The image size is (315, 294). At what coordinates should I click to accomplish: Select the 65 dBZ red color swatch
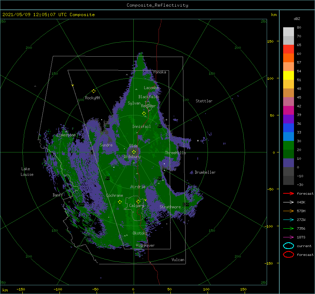pyautogui.click(x=288, y=49)
